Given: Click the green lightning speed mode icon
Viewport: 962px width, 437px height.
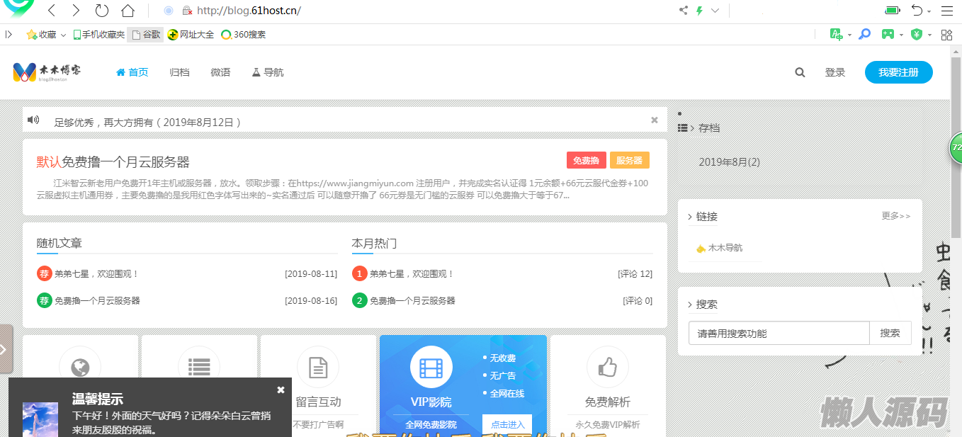Looking at the screenshot, I should tap(700, 11).
